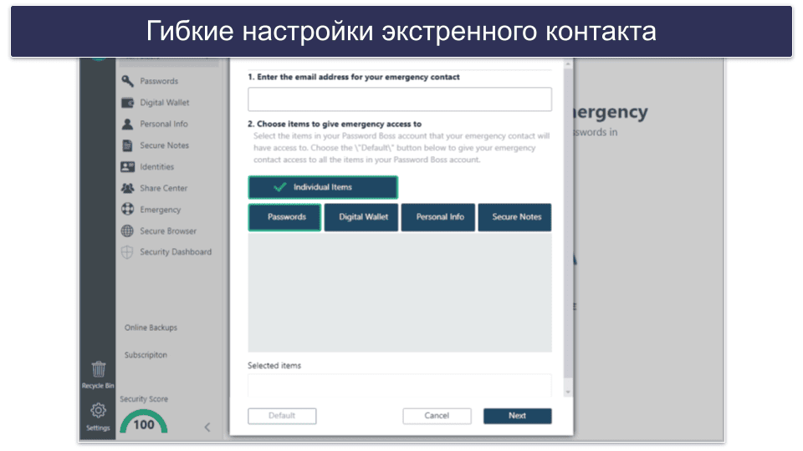803x451 pixels.
Task: Click the dialog vertical scrollbar
Action: (567, 223)
